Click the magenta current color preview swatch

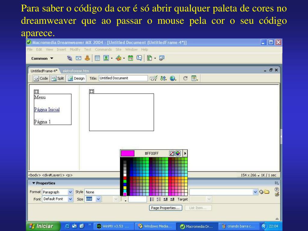tap(128, 153)
